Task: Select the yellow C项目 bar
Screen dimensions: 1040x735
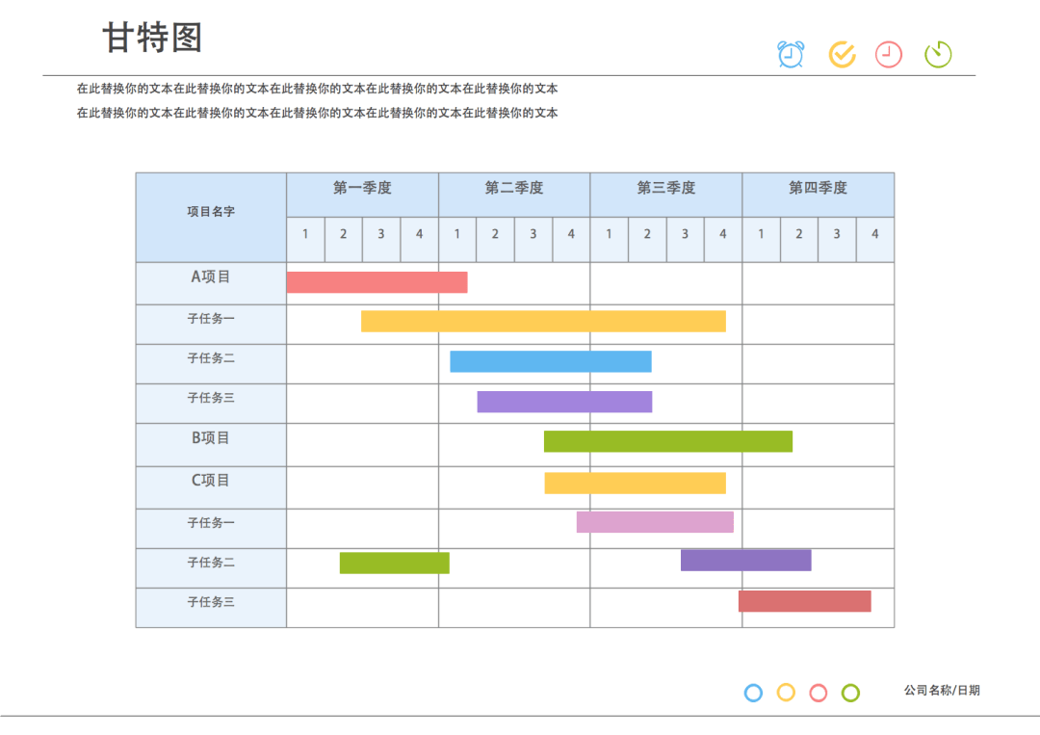Action: (x=635, y=483)
